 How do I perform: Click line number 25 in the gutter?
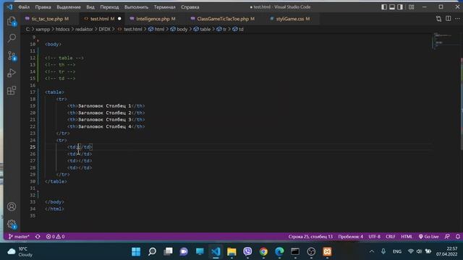coord(33,147)
